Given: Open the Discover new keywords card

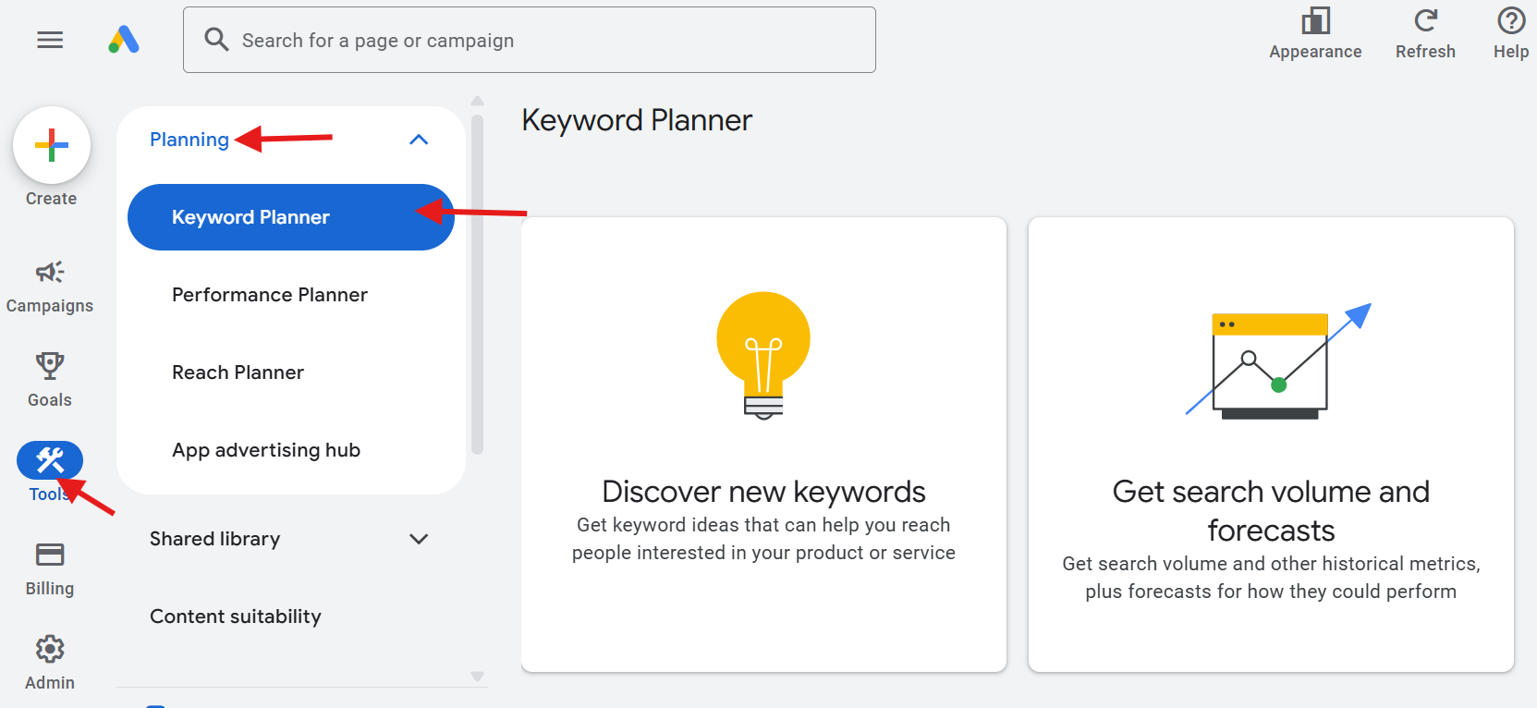Looking at the screenshot, I should click(763, 444).
